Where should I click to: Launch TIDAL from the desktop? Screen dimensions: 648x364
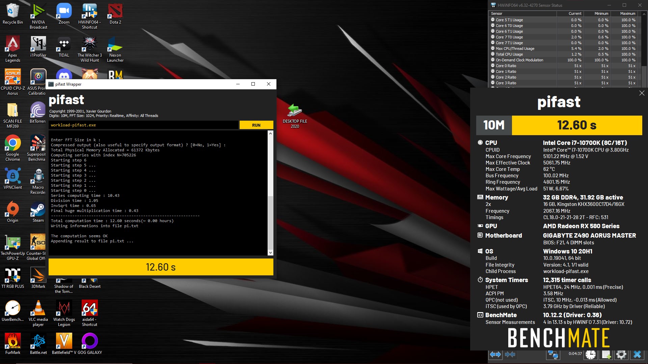click(x=64, y=47)
